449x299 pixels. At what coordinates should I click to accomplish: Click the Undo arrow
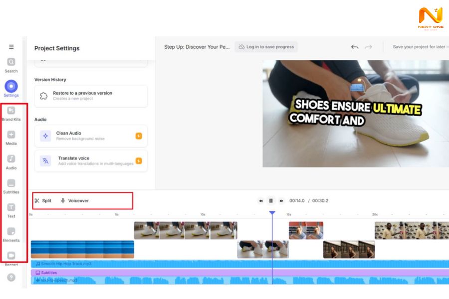tap(355, 47)
